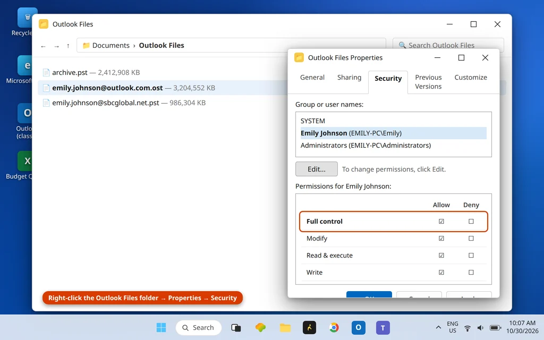Open the Copilot icon in the taskbar
544x340 pixels.
260,327
